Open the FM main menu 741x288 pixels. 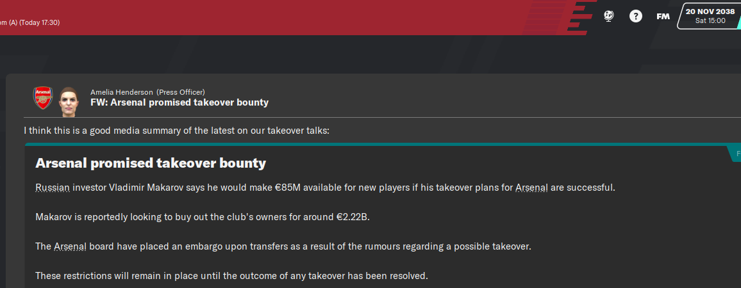point(663,17)
